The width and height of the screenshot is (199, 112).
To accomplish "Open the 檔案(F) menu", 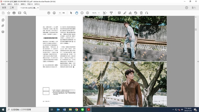I will [x=3, y=4].
